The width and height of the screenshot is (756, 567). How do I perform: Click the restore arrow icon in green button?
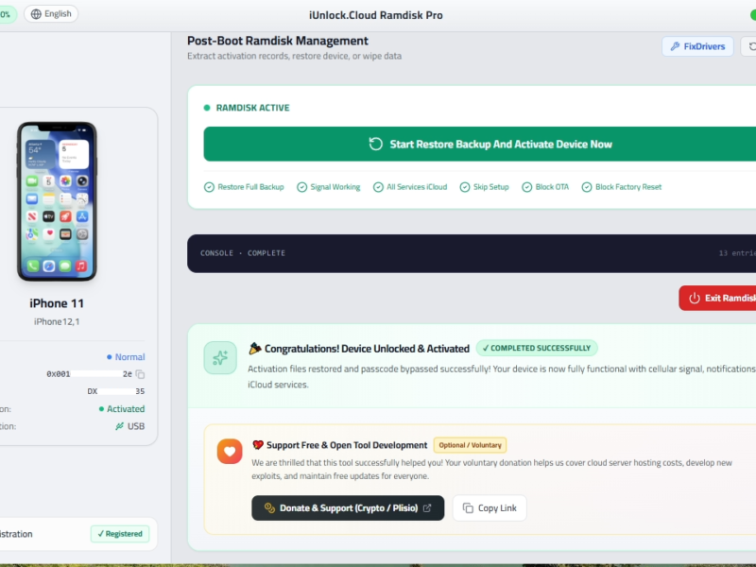point(375,145)
